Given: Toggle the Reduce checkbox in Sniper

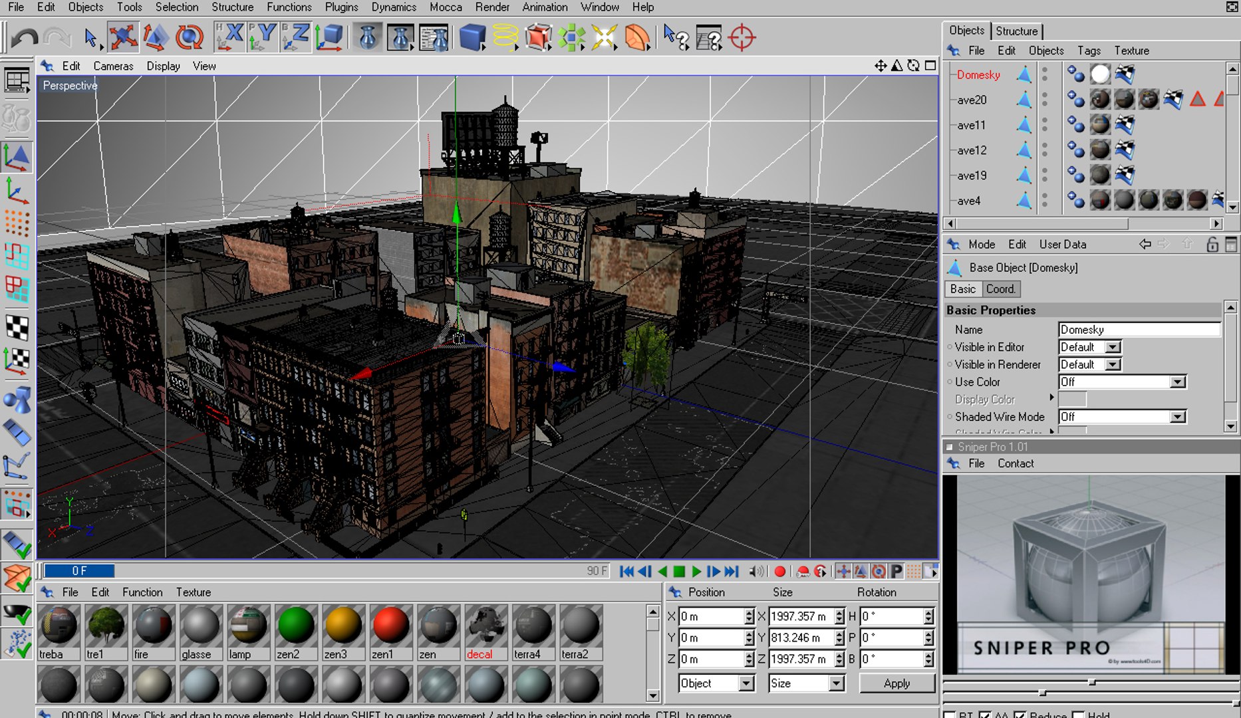Looking at the screenshot, I should [x=1020, y=715].
